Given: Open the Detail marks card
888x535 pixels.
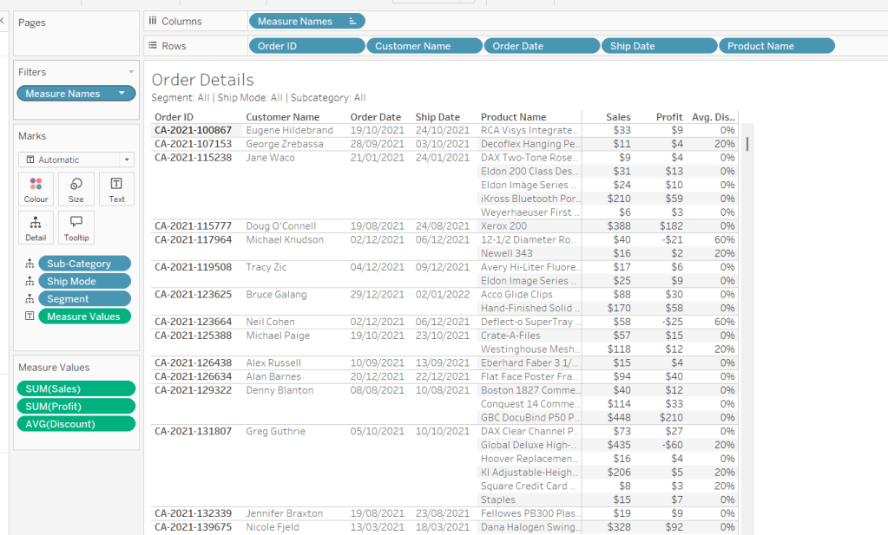Looking at the screenshot, I should [x=36, y=227].
